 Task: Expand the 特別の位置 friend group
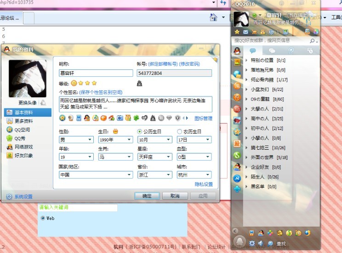pos(246,60)
